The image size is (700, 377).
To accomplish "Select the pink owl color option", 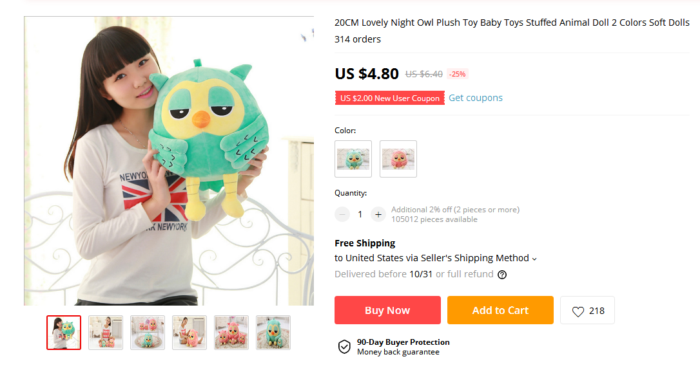I will coord(398,159).
